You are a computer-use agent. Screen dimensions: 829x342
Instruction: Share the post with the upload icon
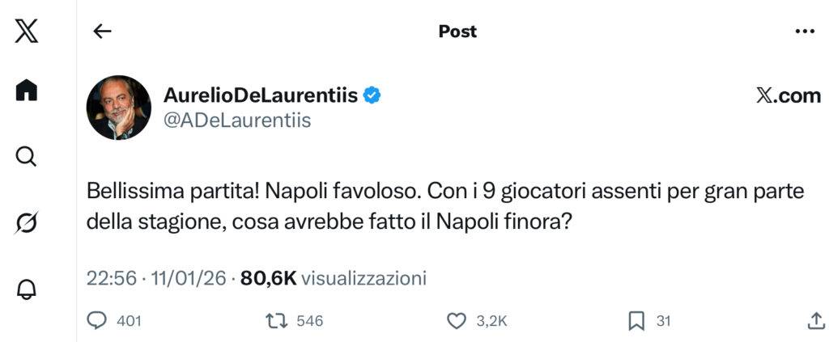pyautogui.click(x=816, y=321)
